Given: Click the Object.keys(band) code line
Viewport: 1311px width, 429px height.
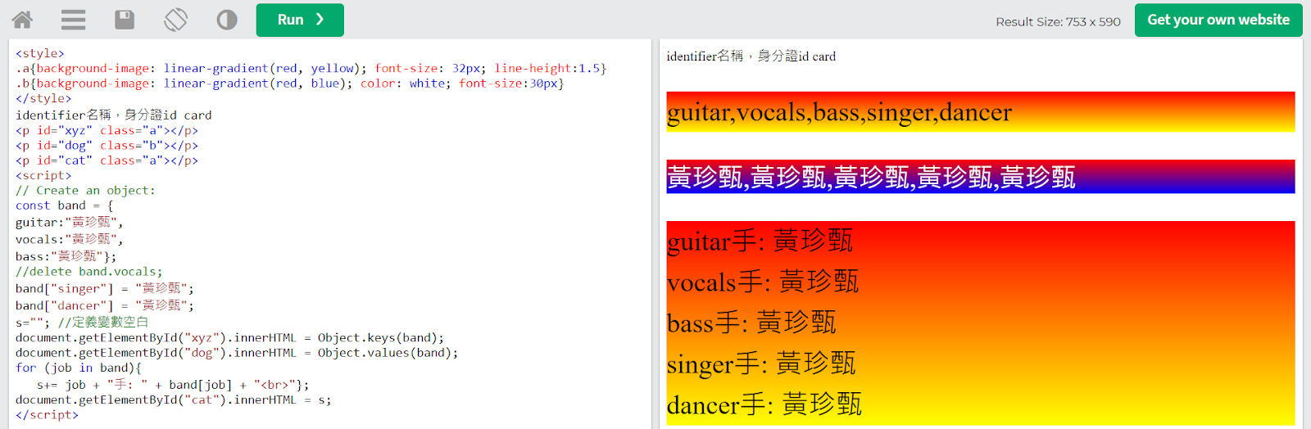Looking at the screenshot, I should pyautogui.click(x=230, y=337).
